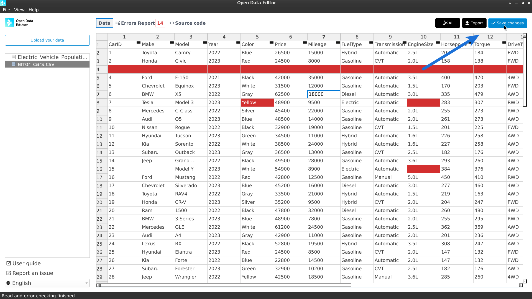
Task: Select the error_cars.csv file
Action: pyautogui.click(x=36, y=64)
